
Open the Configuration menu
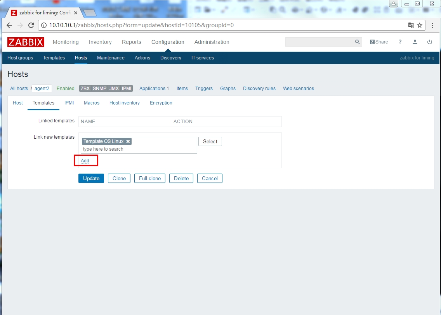[168, 42]
